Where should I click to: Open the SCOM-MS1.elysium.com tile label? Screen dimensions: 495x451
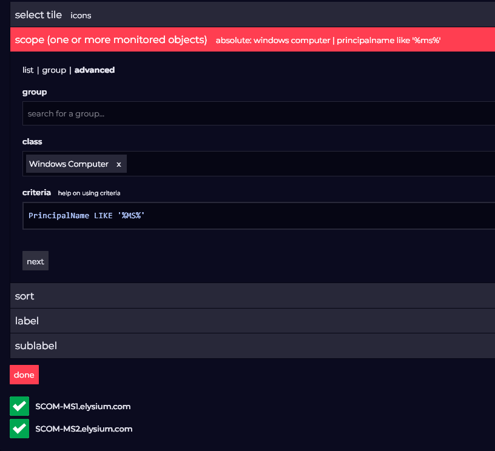[83, 406]
